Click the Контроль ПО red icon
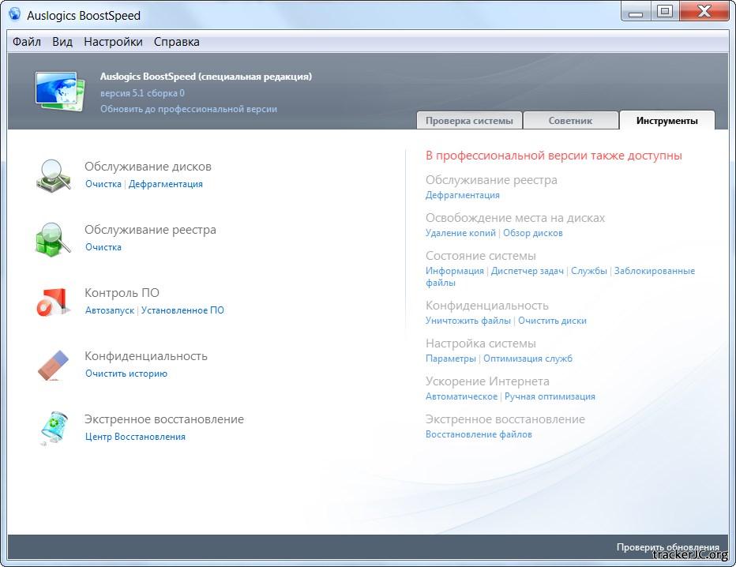Viewport: 736px width, 567px height. tap(53, 302)
